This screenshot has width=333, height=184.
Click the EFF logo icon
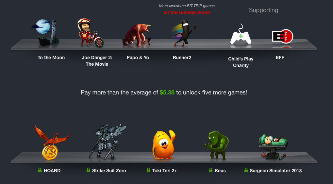pyautogui.click(x=283, y=36)
